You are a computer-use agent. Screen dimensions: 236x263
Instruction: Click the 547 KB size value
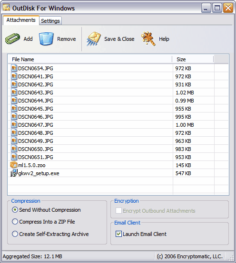183,173
